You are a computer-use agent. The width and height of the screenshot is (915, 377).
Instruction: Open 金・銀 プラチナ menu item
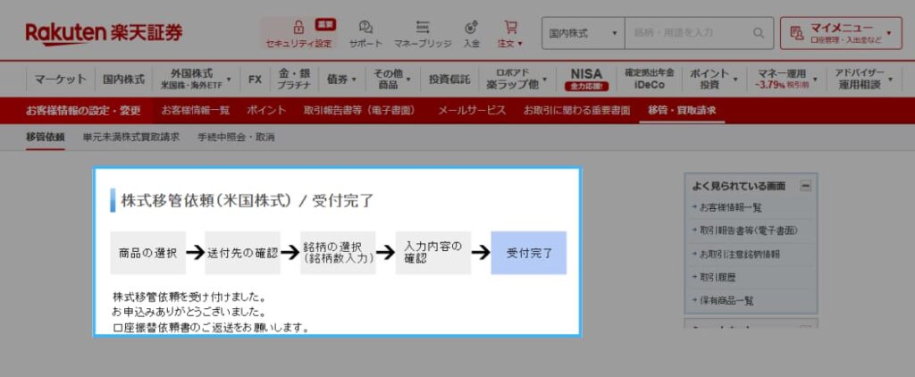[294, 79]
